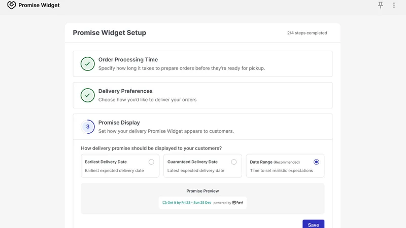Select the Guaranteed Delivery Date radio button

click(x=234, y=162)
